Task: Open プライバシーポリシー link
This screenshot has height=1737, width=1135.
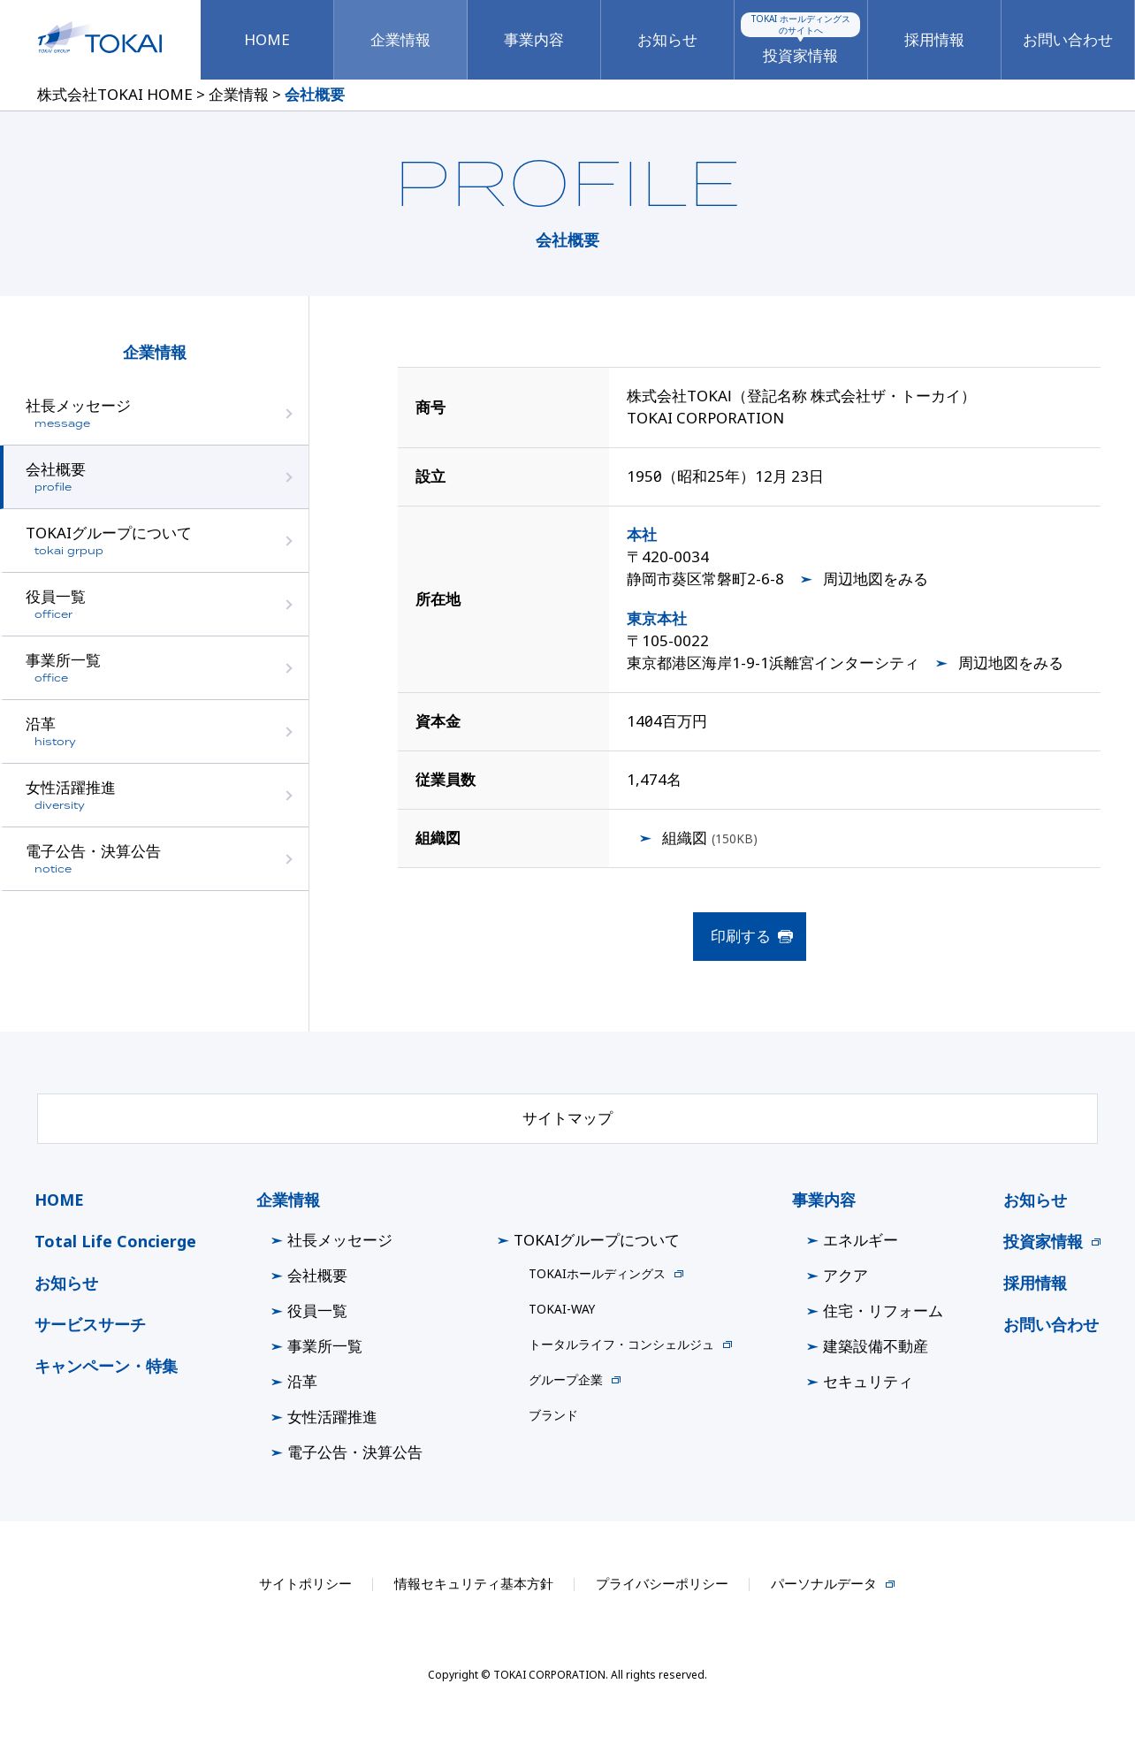Action: click(661, 1584)
